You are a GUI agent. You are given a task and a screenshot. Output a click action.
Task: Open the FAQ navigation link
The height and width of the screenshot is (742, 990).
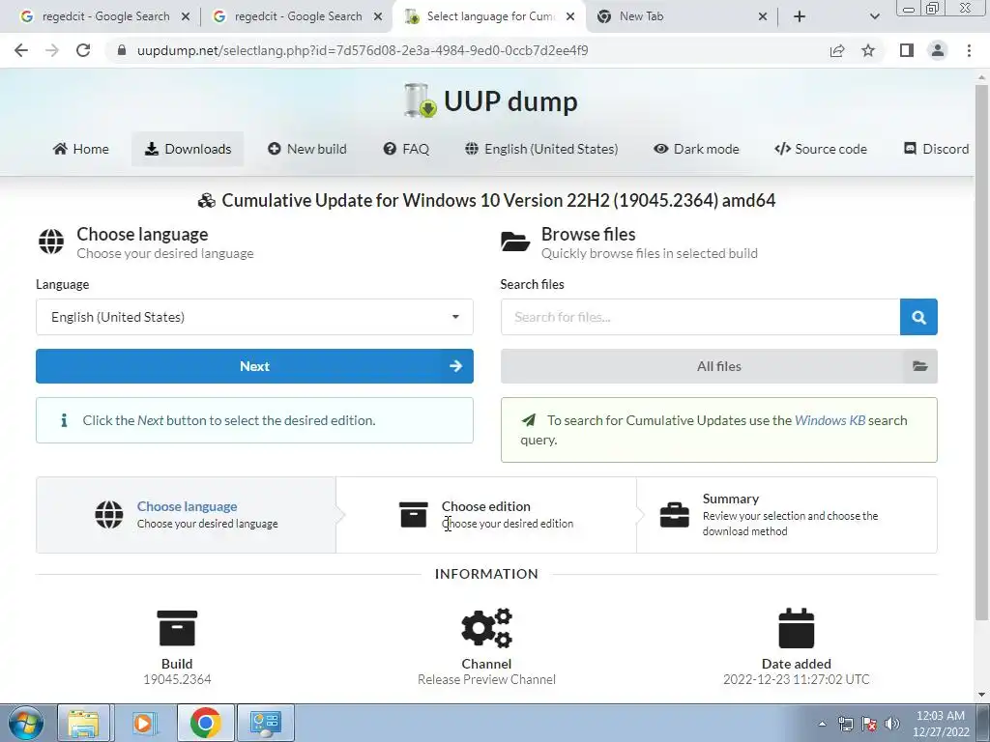point(406,149)
